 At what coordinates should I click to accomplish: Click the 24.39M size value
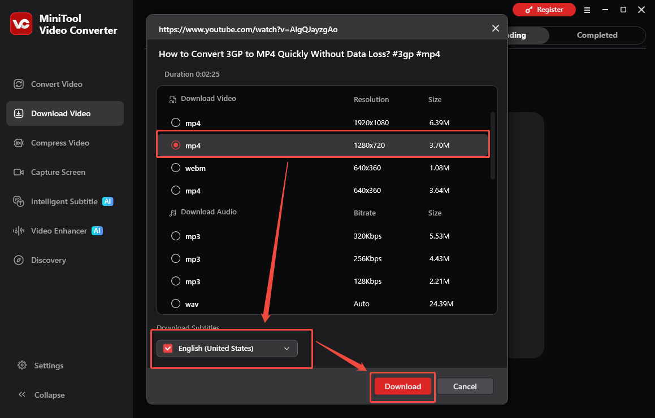441,303
